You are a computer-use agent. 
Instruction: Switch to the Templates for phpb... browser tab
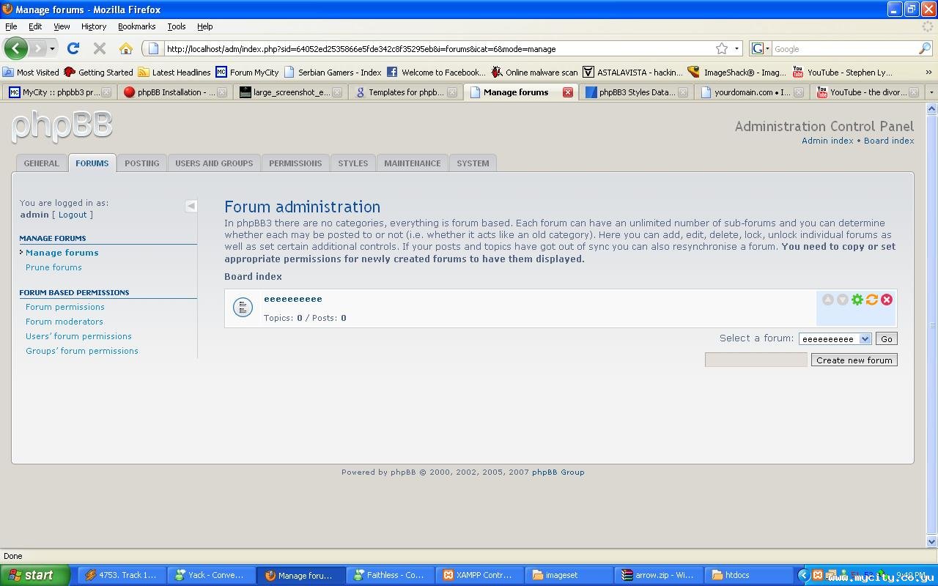[405, 92]
